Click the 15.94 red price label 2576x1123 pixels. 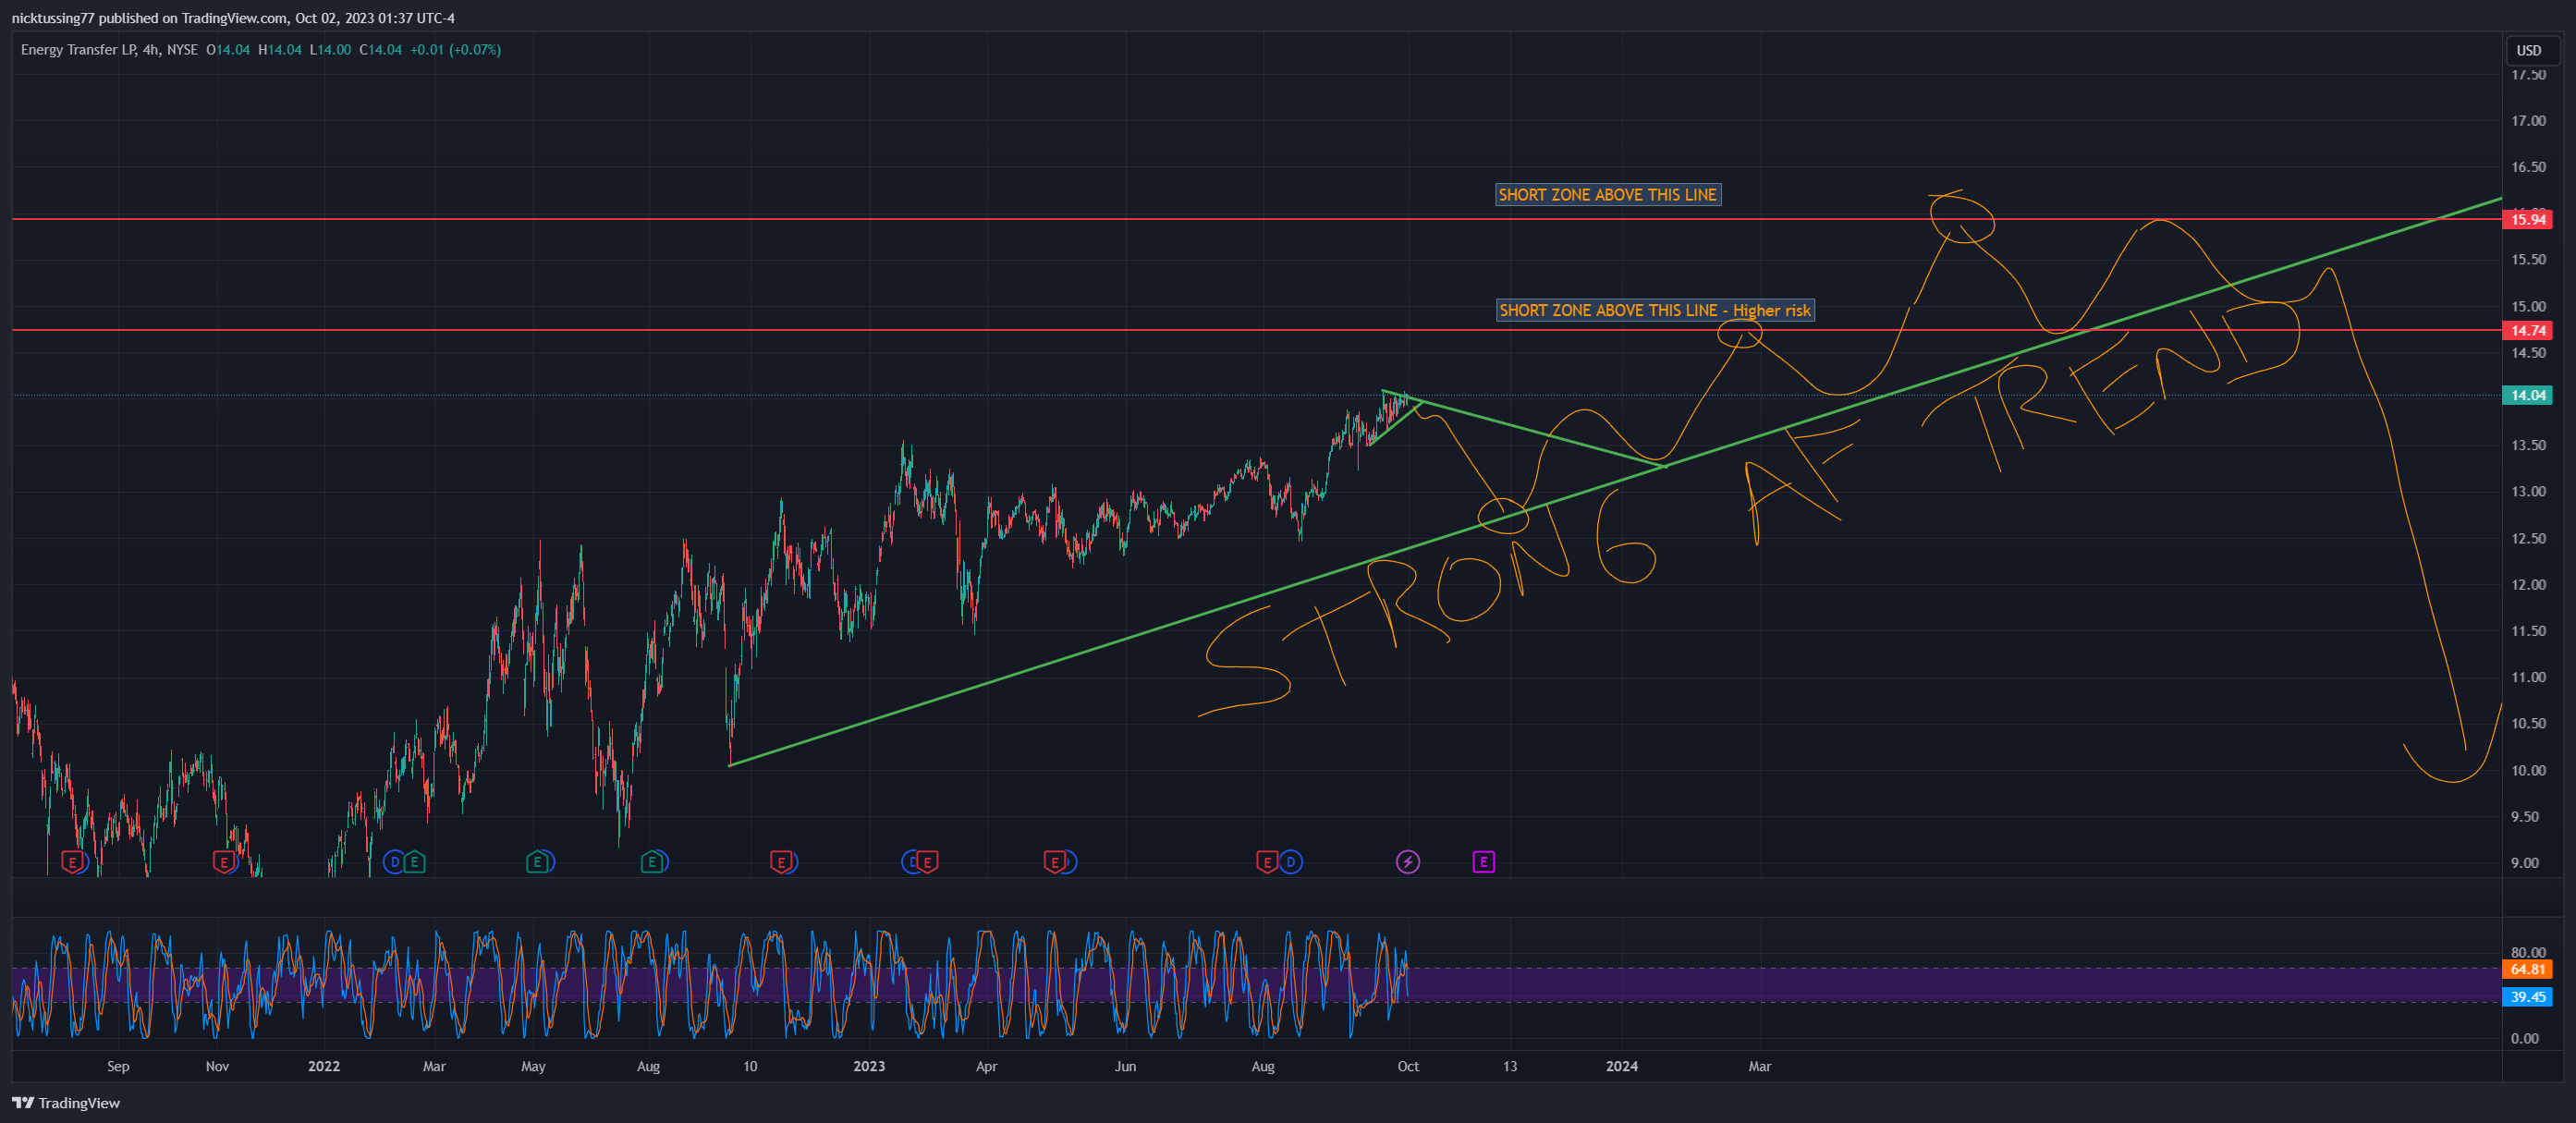click(x=2527, y=219)
